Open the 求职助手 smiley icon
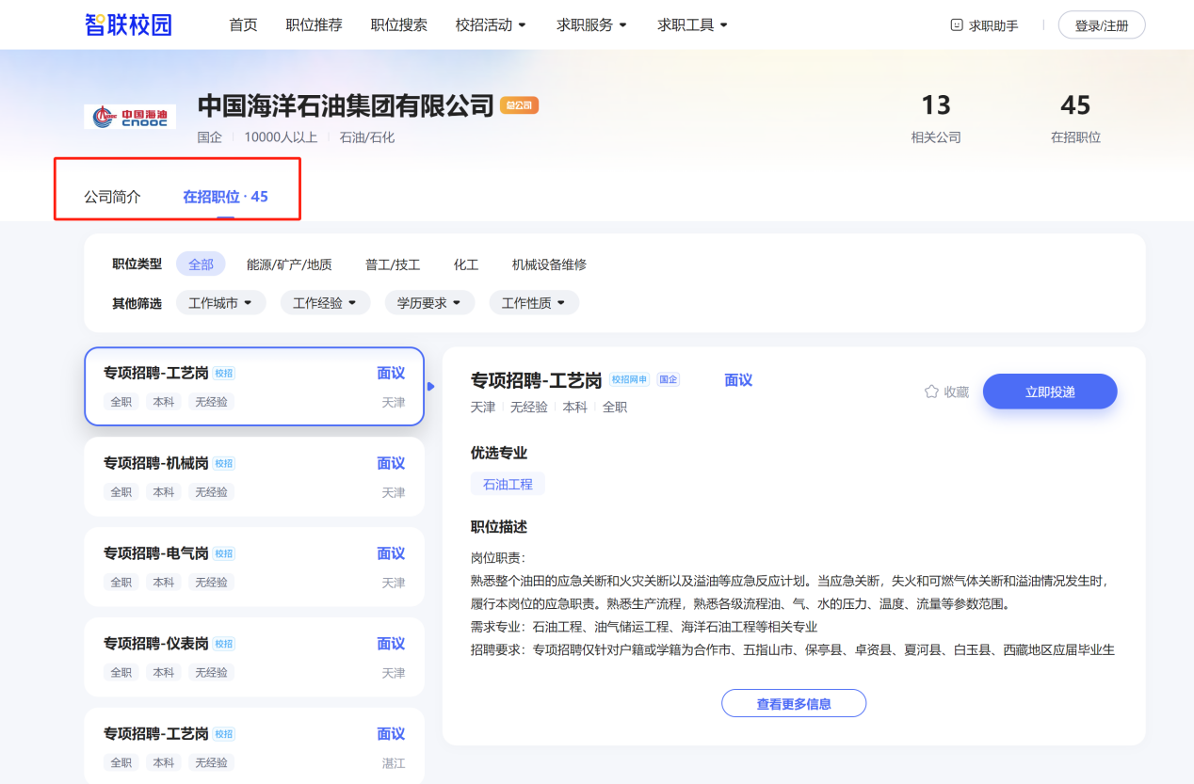The height and width of the screenshot is (784, 1194). coord(957,25)
